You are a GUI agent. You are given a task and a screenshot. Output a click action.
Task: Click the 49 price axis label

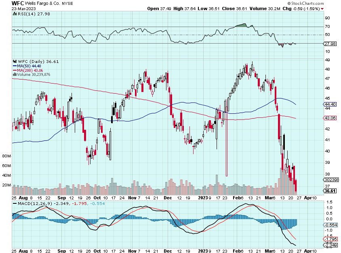click(x=327, y=60)
